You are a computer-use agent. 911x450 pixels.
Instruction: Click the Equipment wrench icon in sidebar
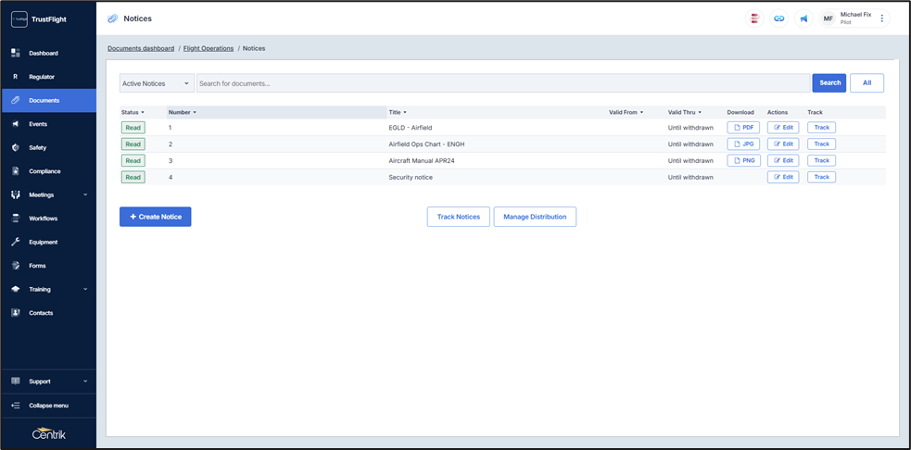pos(16,242)
